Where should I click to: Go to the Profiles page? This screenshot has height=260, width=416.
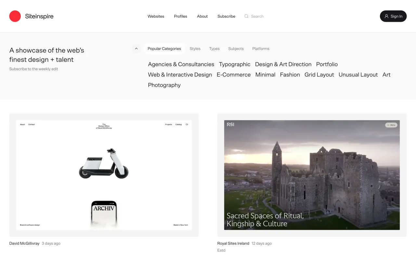point(180,16)
